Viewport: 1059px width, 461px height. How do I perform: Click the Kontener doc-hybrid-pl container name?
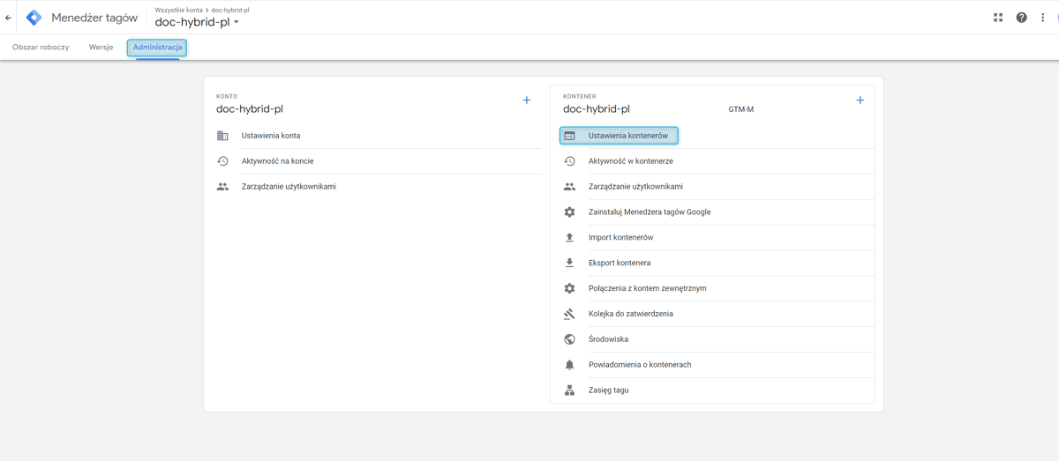(597, 109)
